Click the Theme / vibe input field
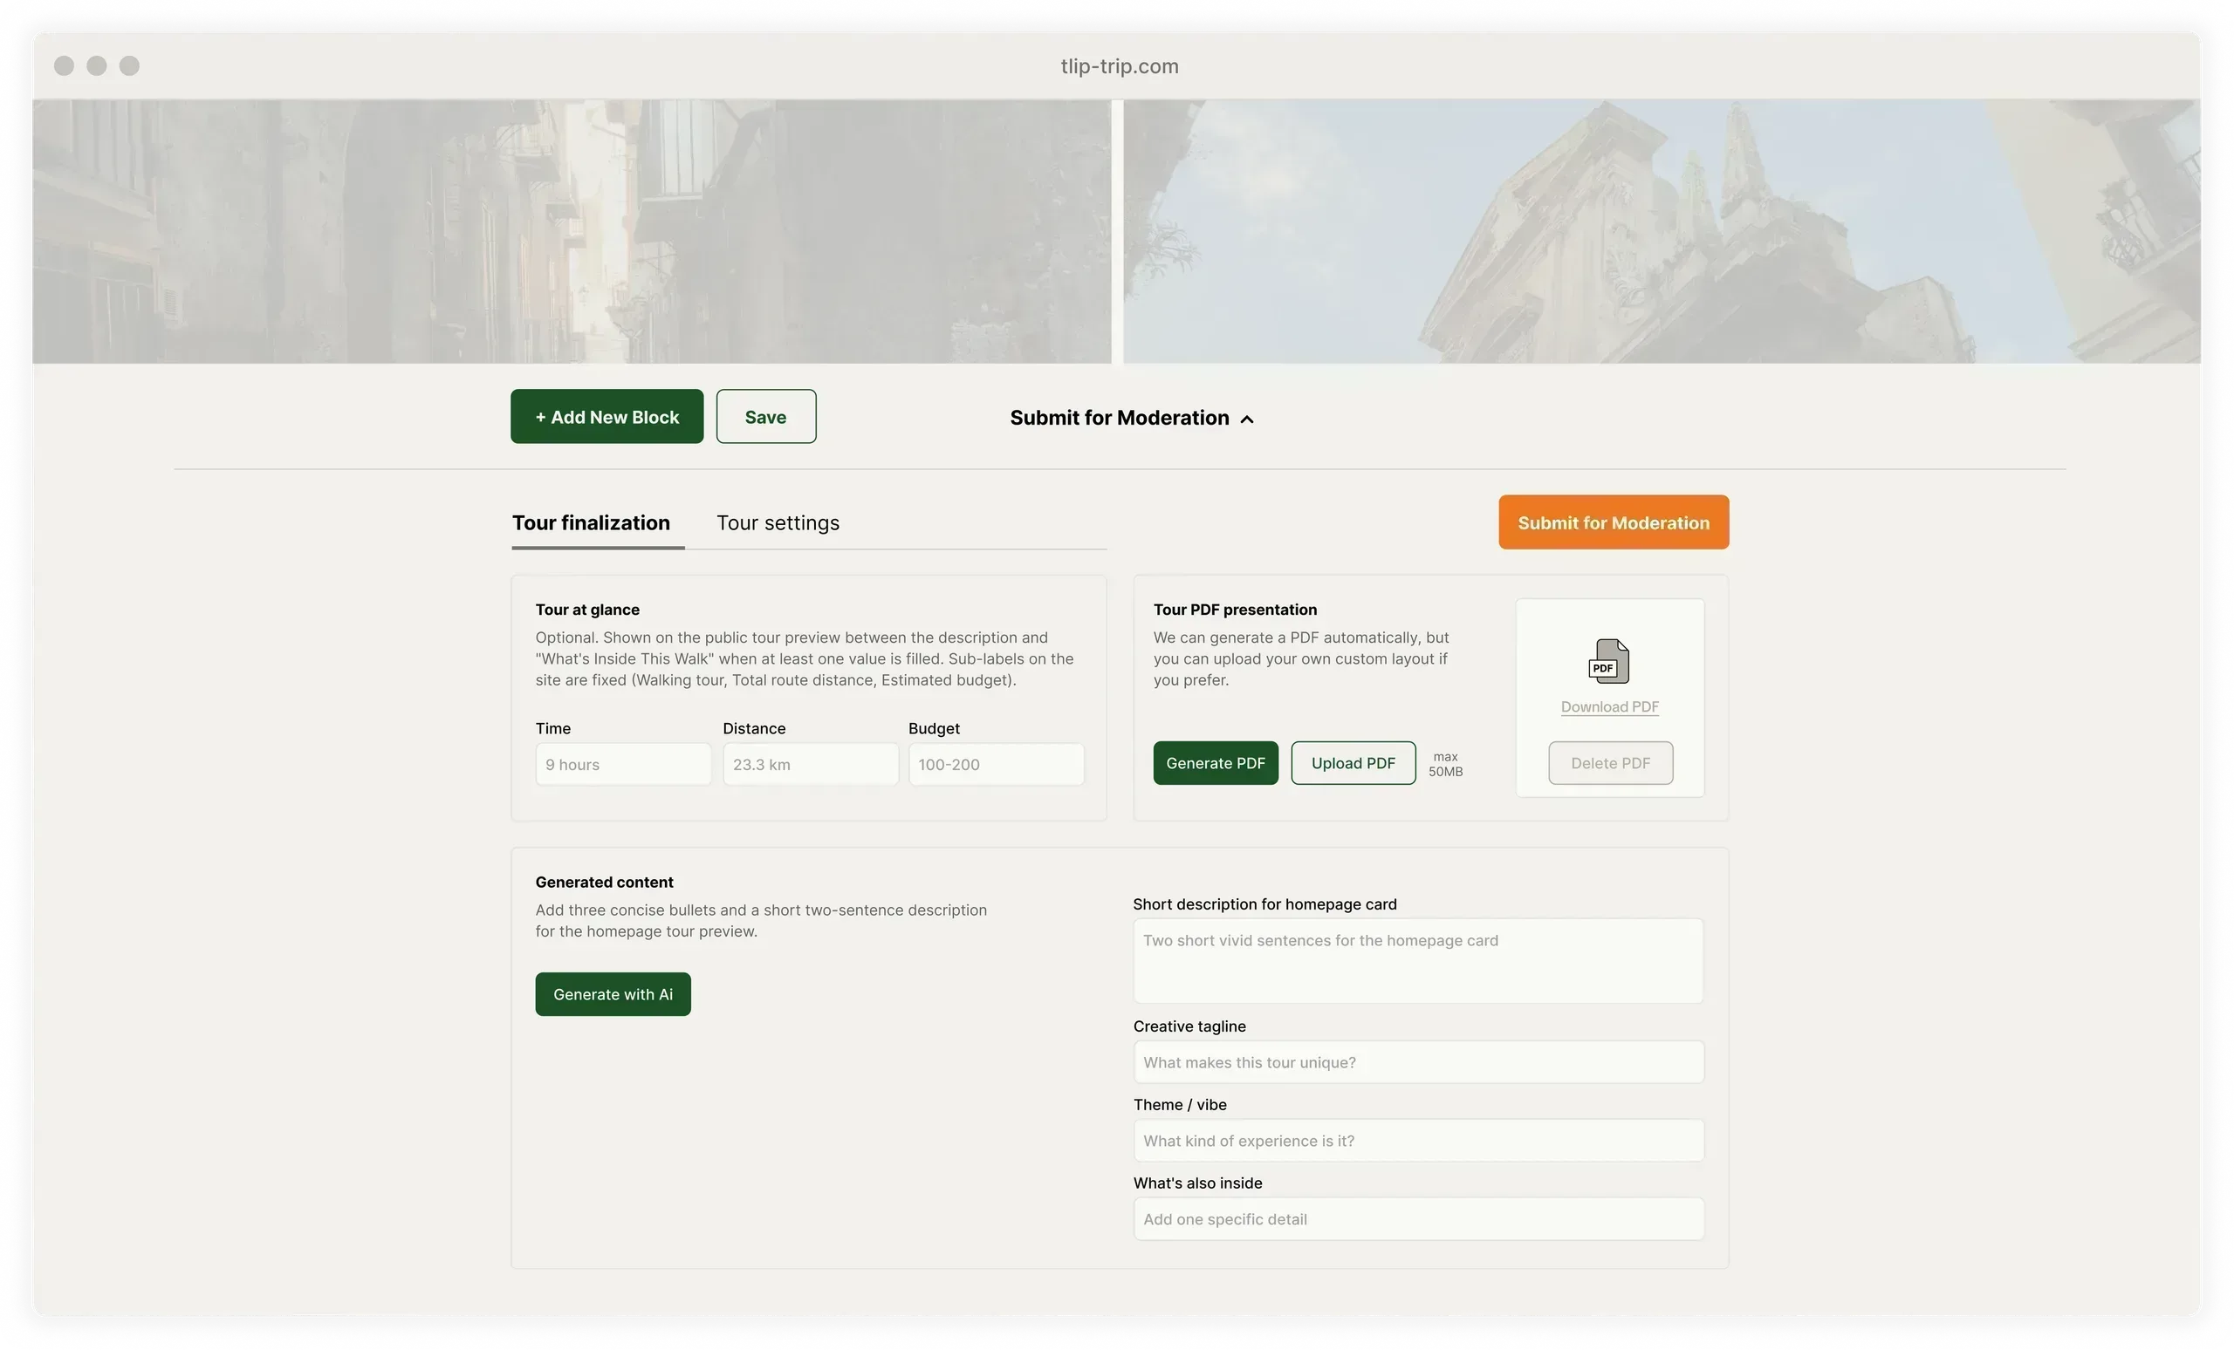2234x1350 pixels. click(1418, 1140)
